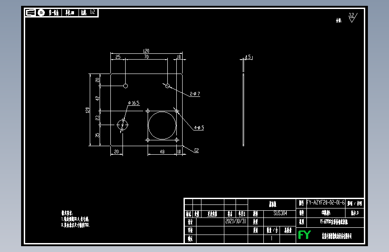389x252 pixels.
Task: Click the first-angle projection symbol in header
Action: click(x=36, y=13)
